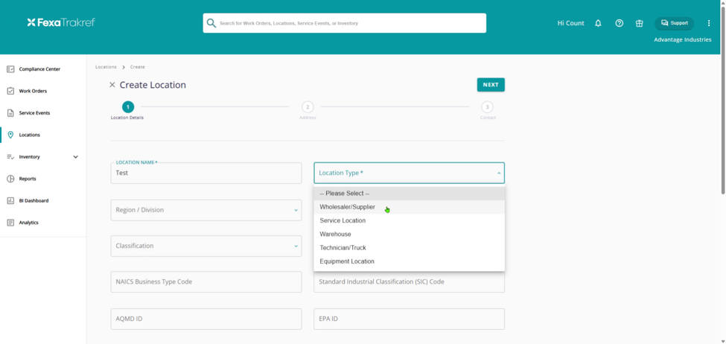Click the EPA ID field

[410, 319]
